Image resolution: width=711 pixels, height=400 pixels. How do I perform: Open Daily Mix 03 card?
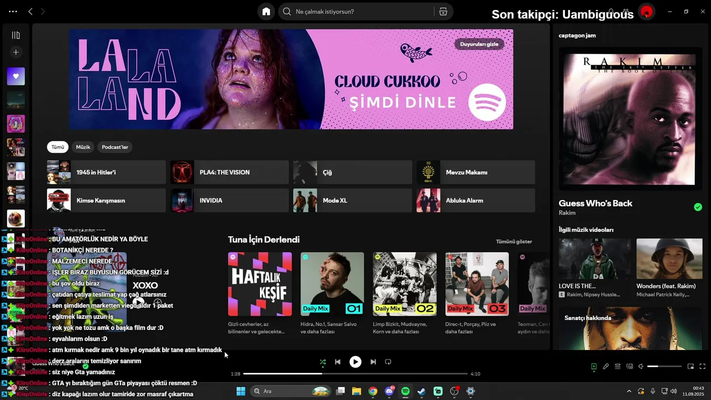(x=477, y=293)
